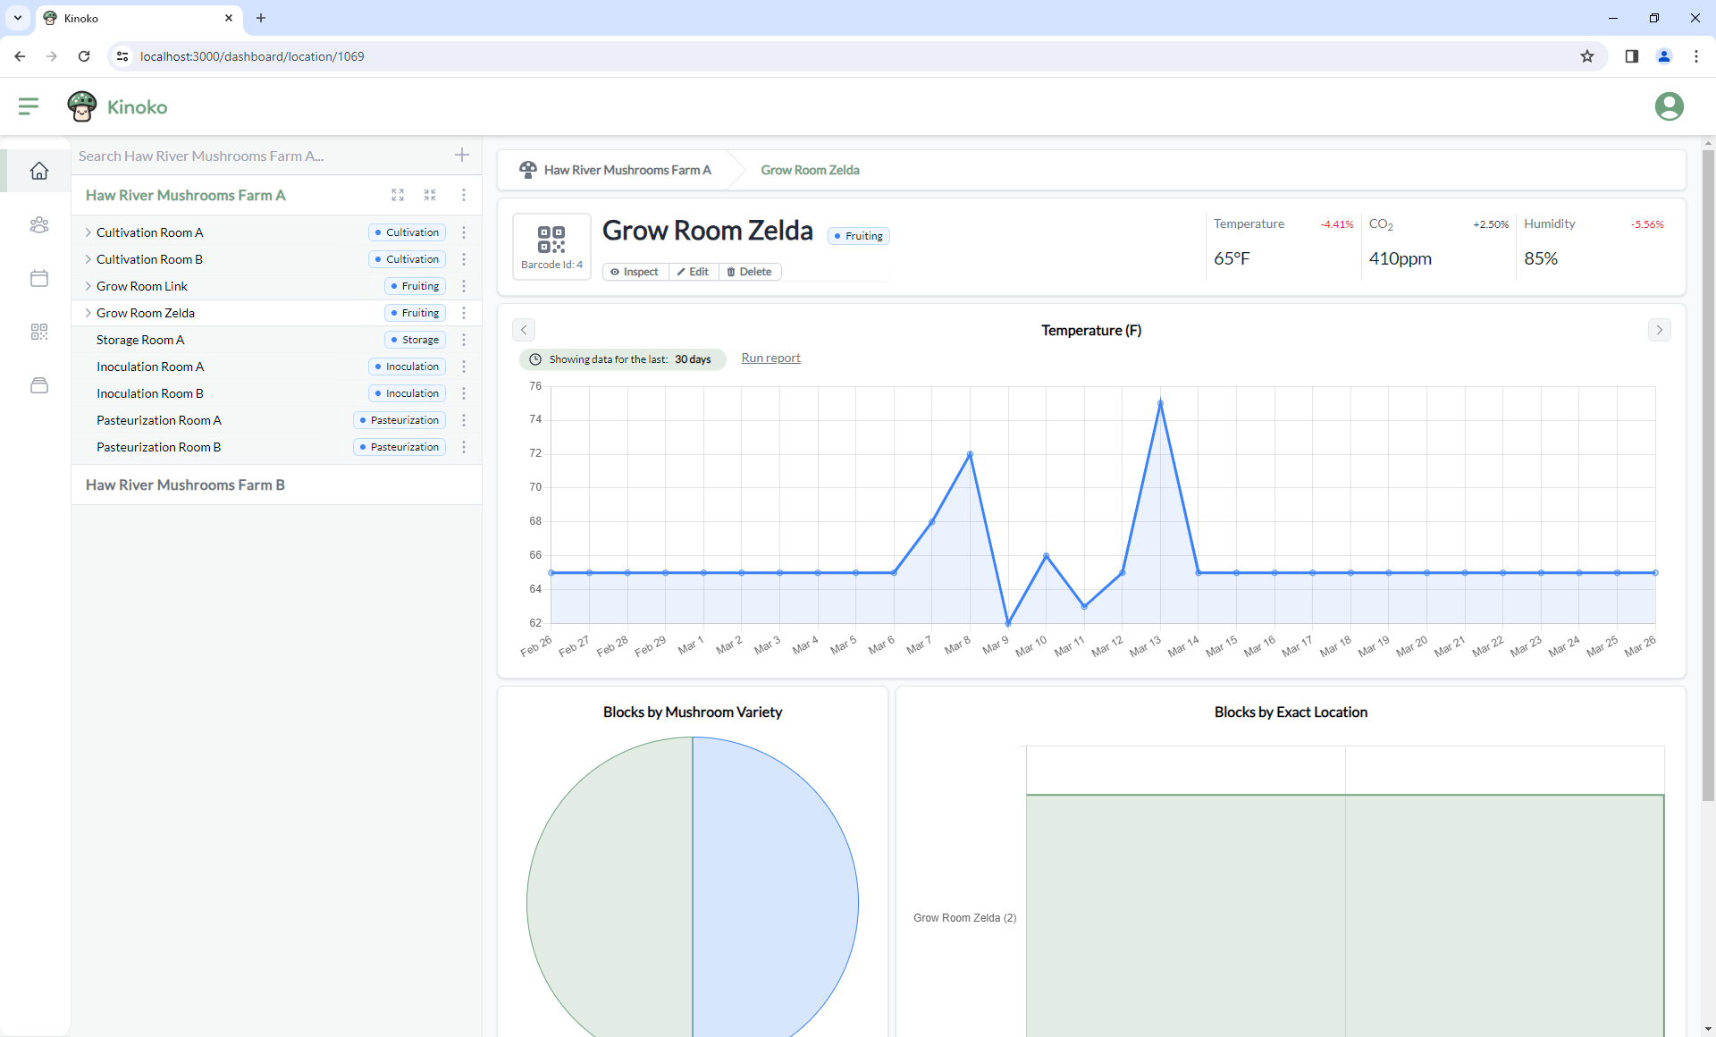
Task: Open the storage box sidebar icon
Action: pos(39,385)
